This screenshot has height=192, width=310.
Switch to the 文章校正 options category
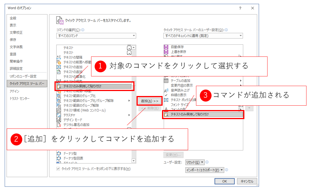click(16, 32)
